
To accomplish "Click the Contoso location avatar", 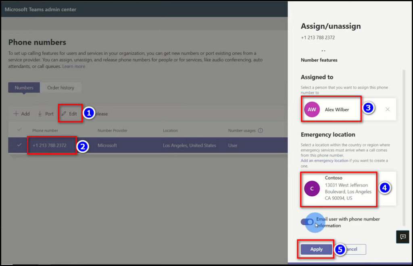I will coord(312,188).
